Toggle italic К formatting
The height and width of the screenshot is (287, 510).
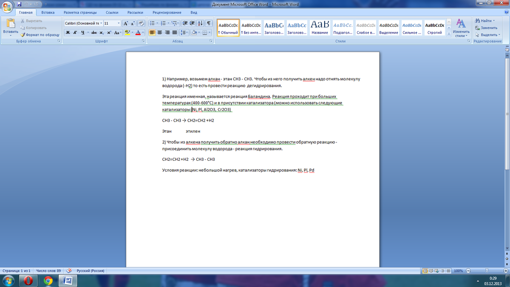coord(75,33)
